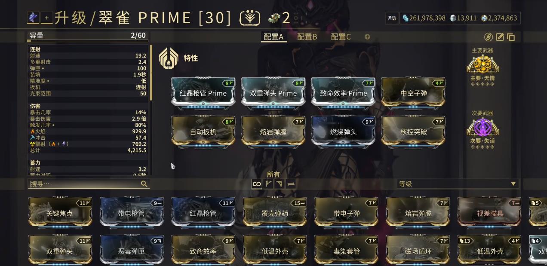Toggle the dash polarity filter
Viewport: 547px width, 266px height.
[291, 184]
